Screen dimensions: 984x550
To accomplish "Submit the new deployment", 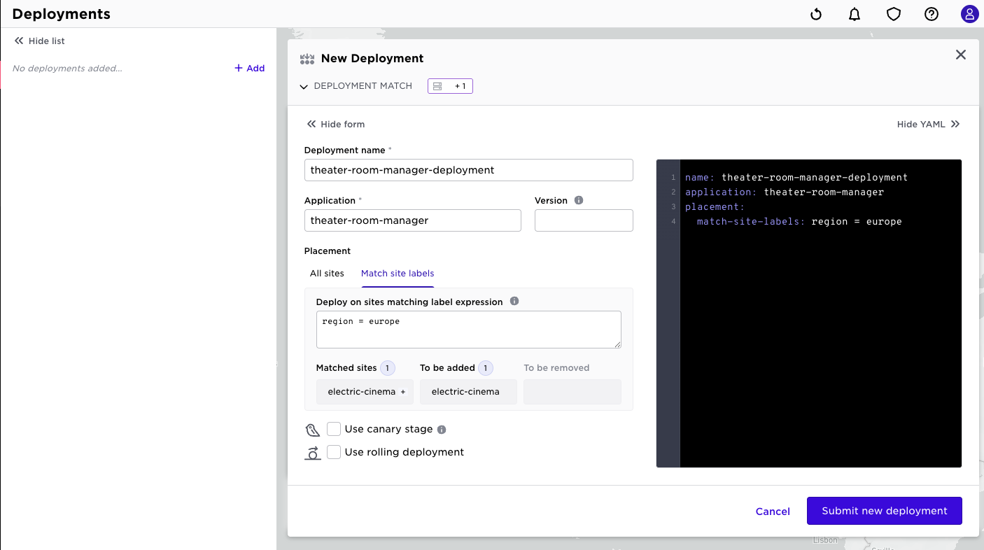I will [884, 511].
